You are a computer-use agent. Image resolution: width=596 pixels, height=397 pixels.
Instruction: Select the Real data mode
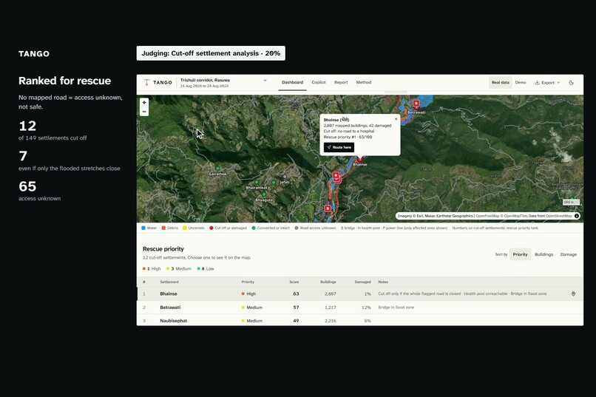(500, 83)
